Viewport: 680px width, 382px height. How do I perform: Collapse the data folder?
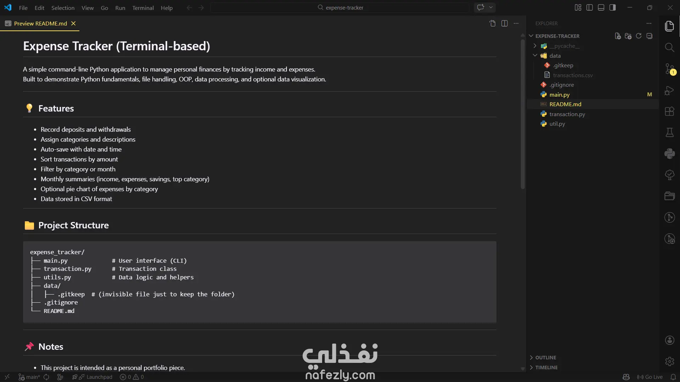pos(535,56)
